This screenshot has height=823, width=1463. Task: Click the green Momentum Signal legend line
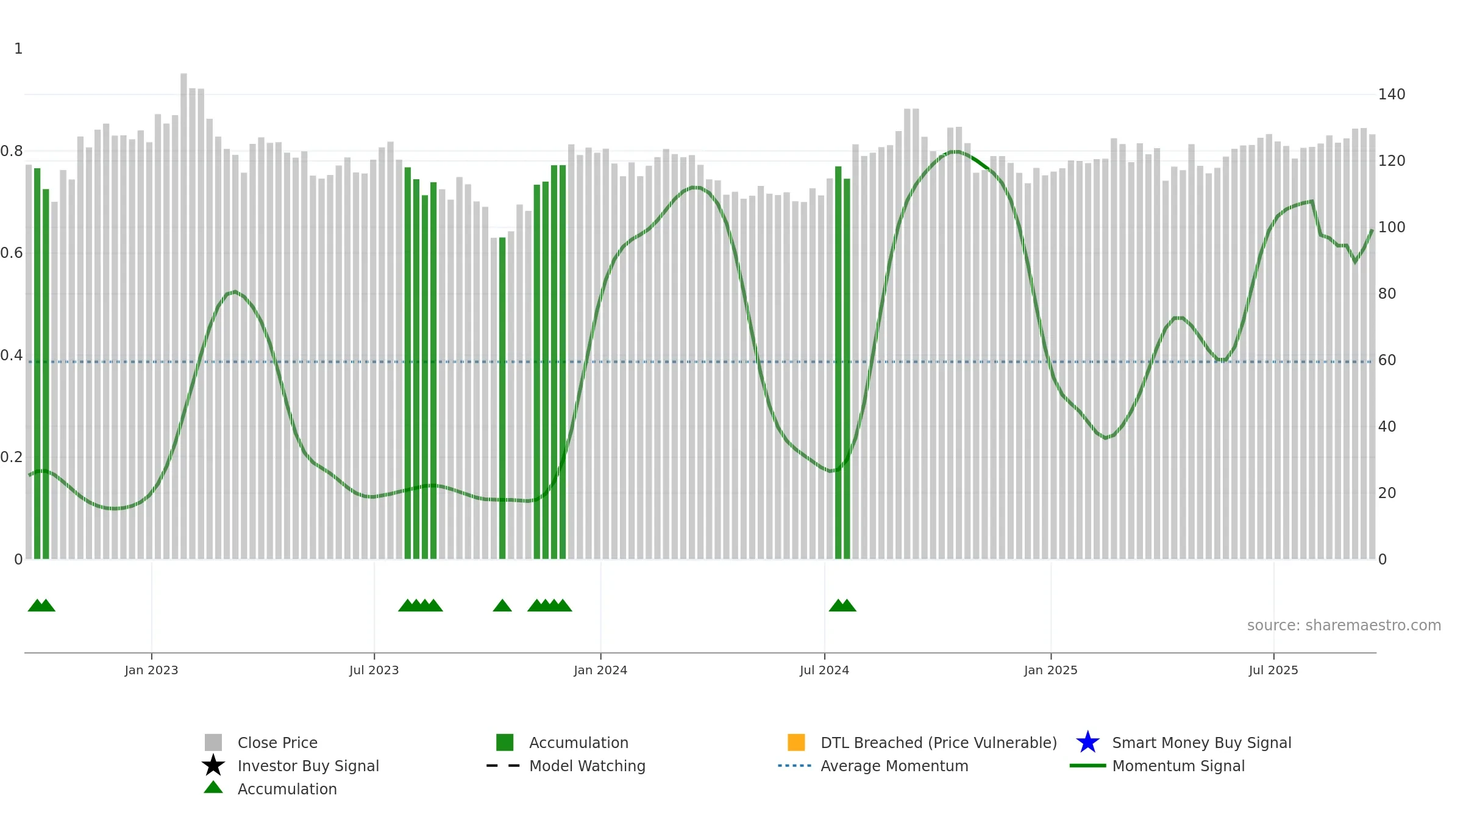tap(1087, 765)
